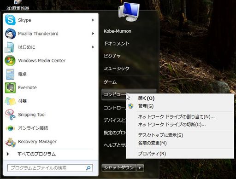Open the 既定のプログラム link
The width and height of the screenshot is (236, 179).
115,133
